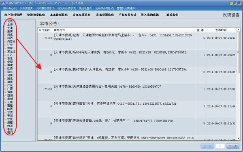Image resolution: width=243 pixels, height=152 pixels.
Task: Select 西藏 in the region tree
Action: [10, 106]
